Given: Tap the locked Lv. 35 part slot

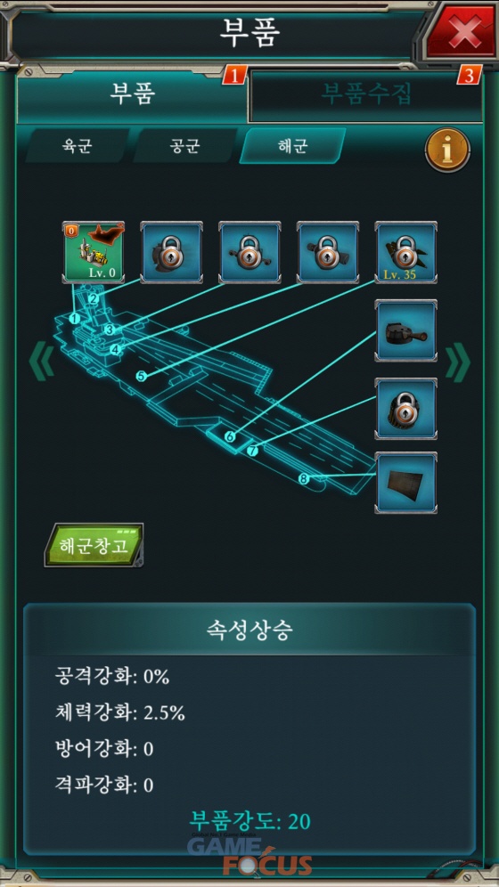Looking at the screenshot, I should pos(405,252).
